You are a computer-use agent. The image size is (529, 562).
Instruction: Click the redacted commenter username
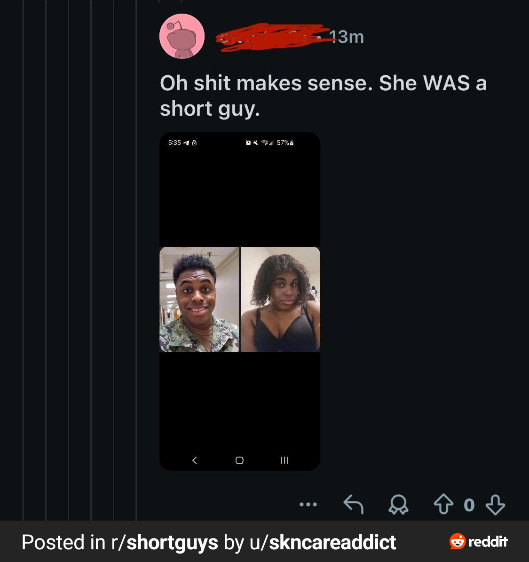click(268, 37)
